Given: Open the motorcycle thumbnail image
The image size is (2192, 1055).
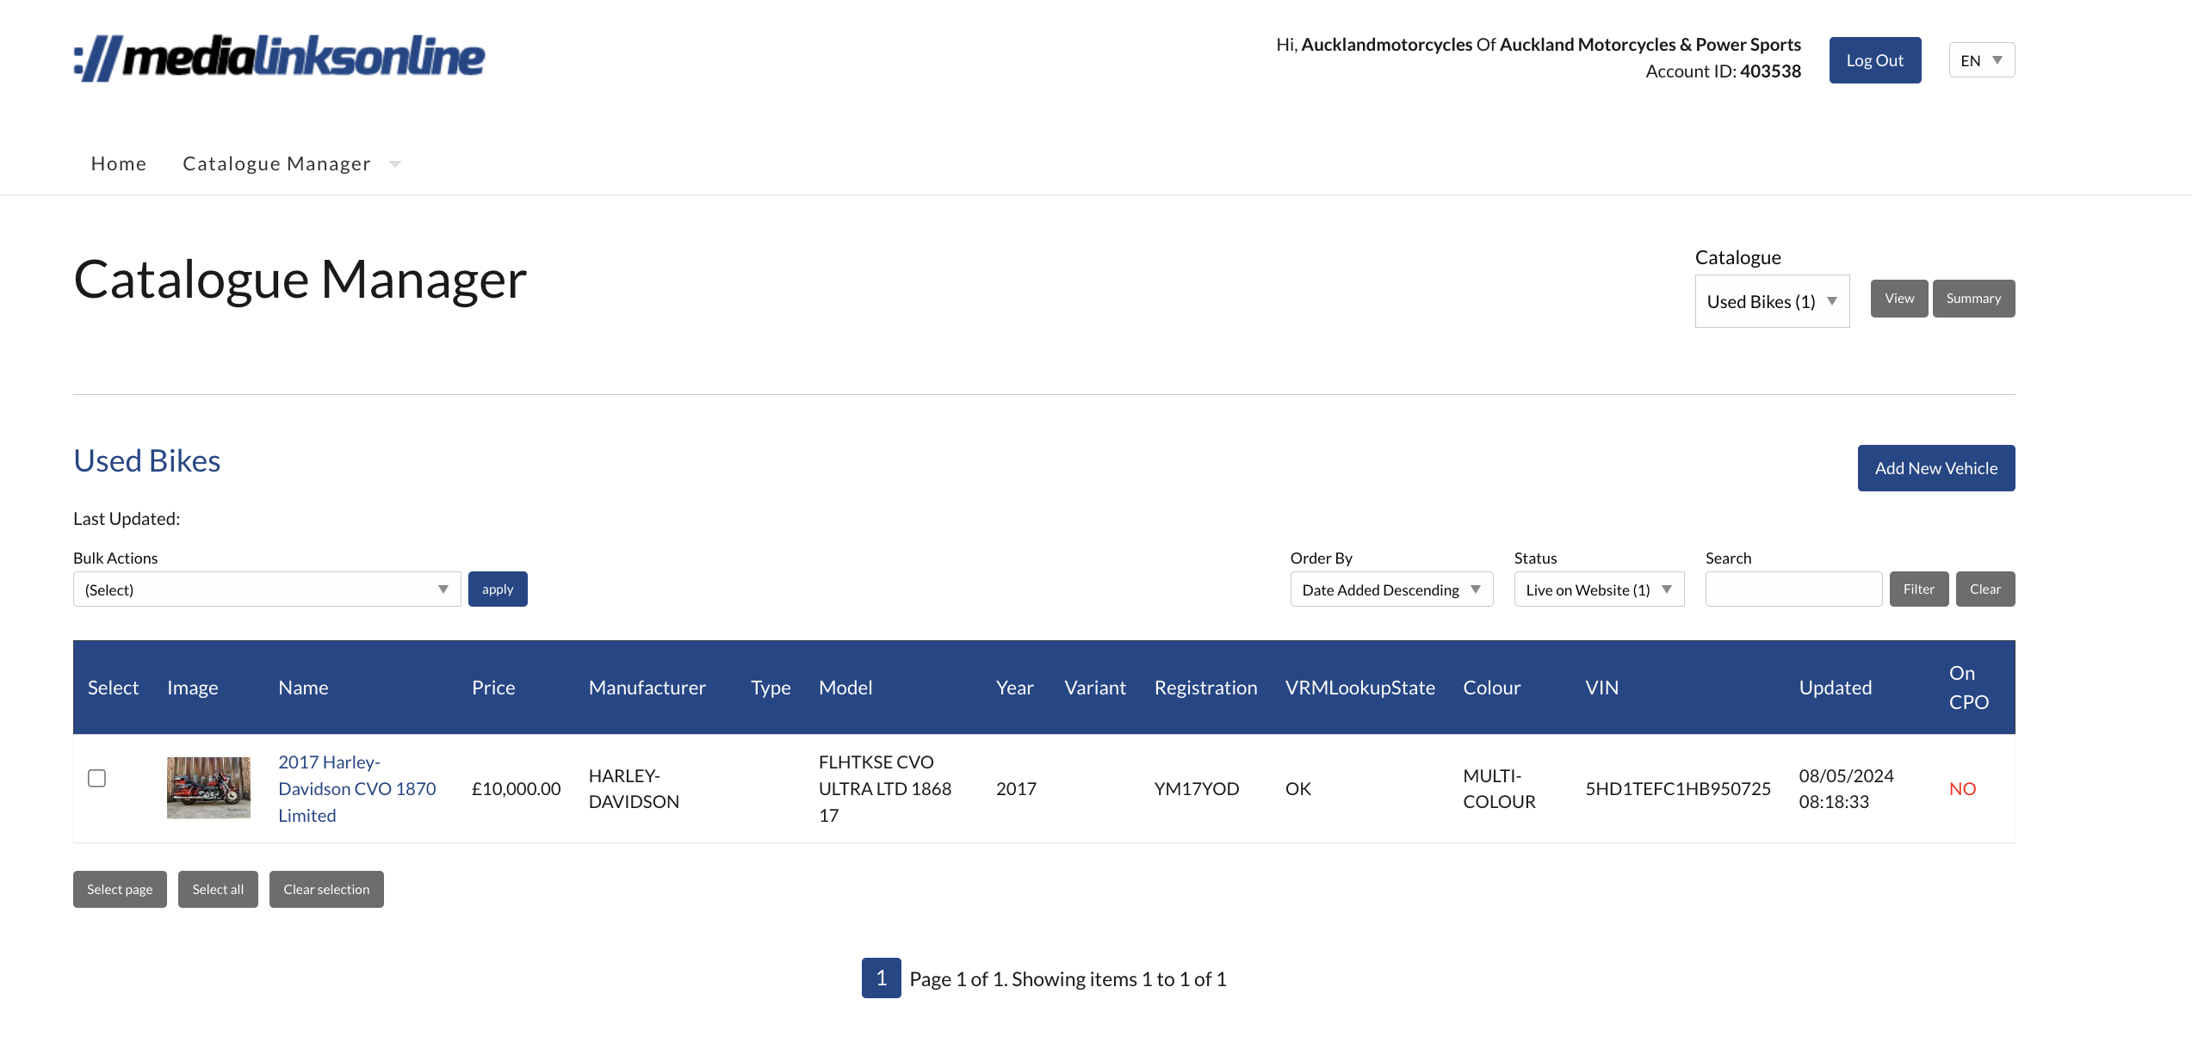Looking at the screenshot, I should point(208,787).
